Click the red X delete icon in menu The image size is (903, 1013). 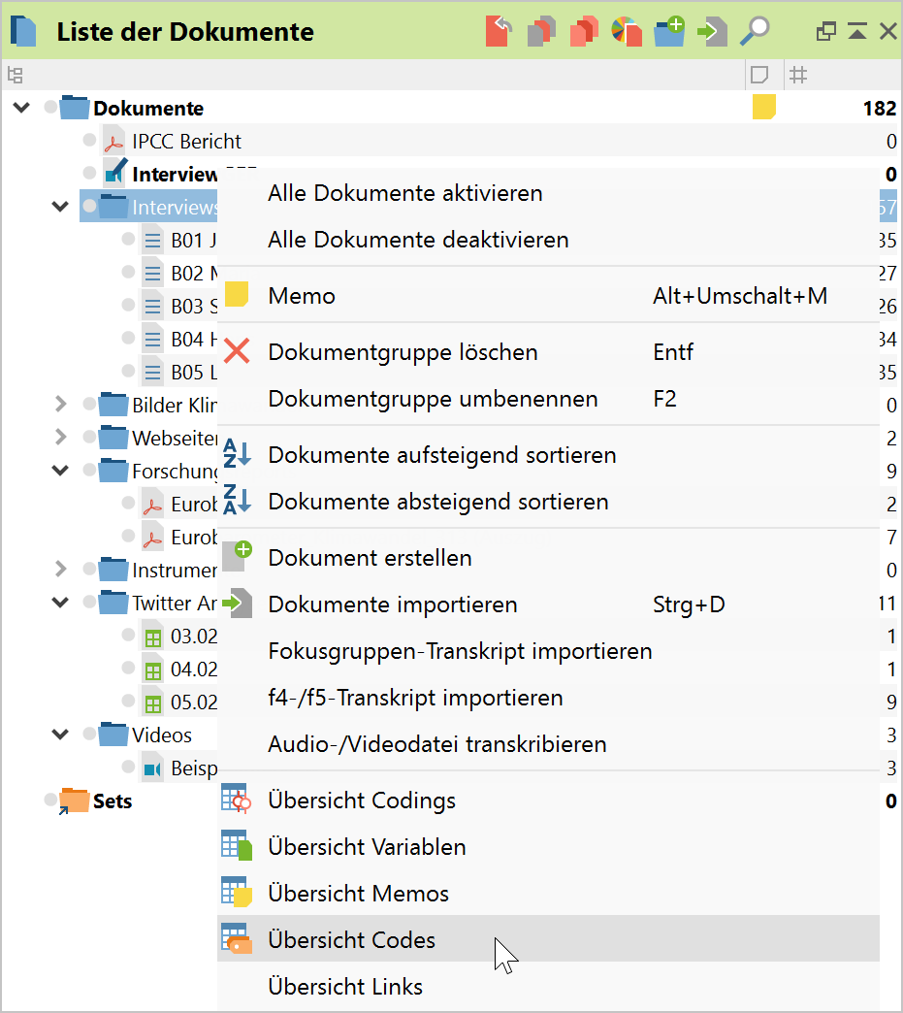pos(237,351)
